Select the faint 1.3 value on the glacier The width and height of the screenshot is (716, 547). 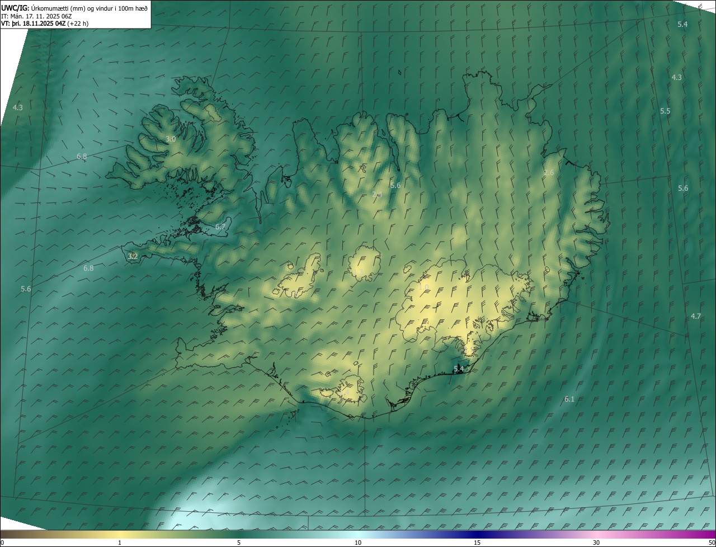tap(358, 271)
